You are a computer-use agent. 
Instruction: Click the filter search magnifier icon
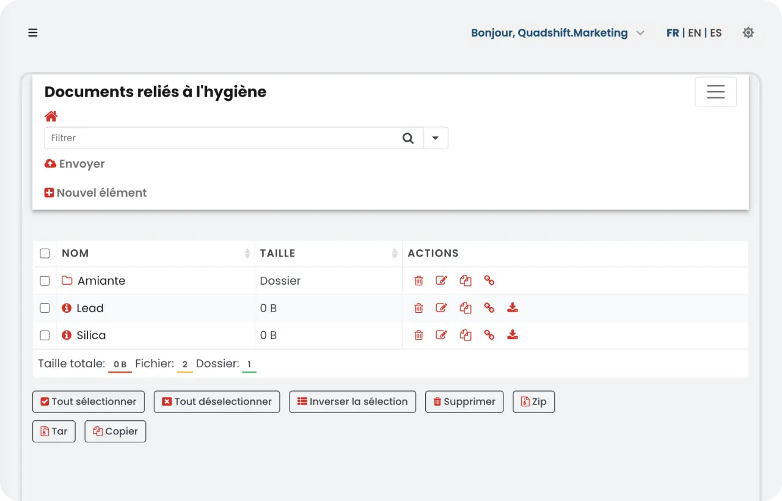pos(408,138)
